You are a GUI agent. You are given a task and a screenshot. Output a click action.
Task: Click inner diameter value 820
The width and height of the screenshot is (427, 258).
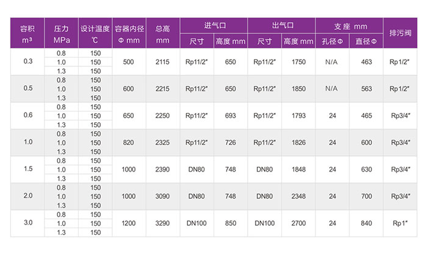(x=128, y=142)
